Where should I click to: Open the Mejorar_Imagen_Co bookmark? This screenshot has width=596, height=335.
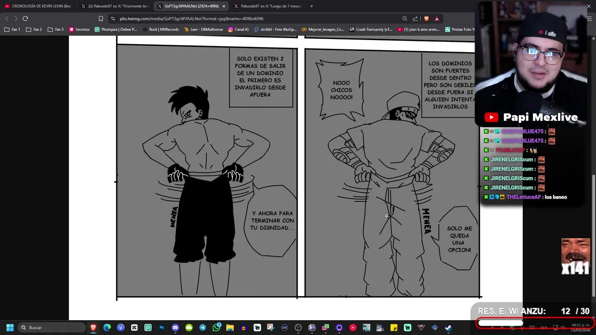(323, 29)
